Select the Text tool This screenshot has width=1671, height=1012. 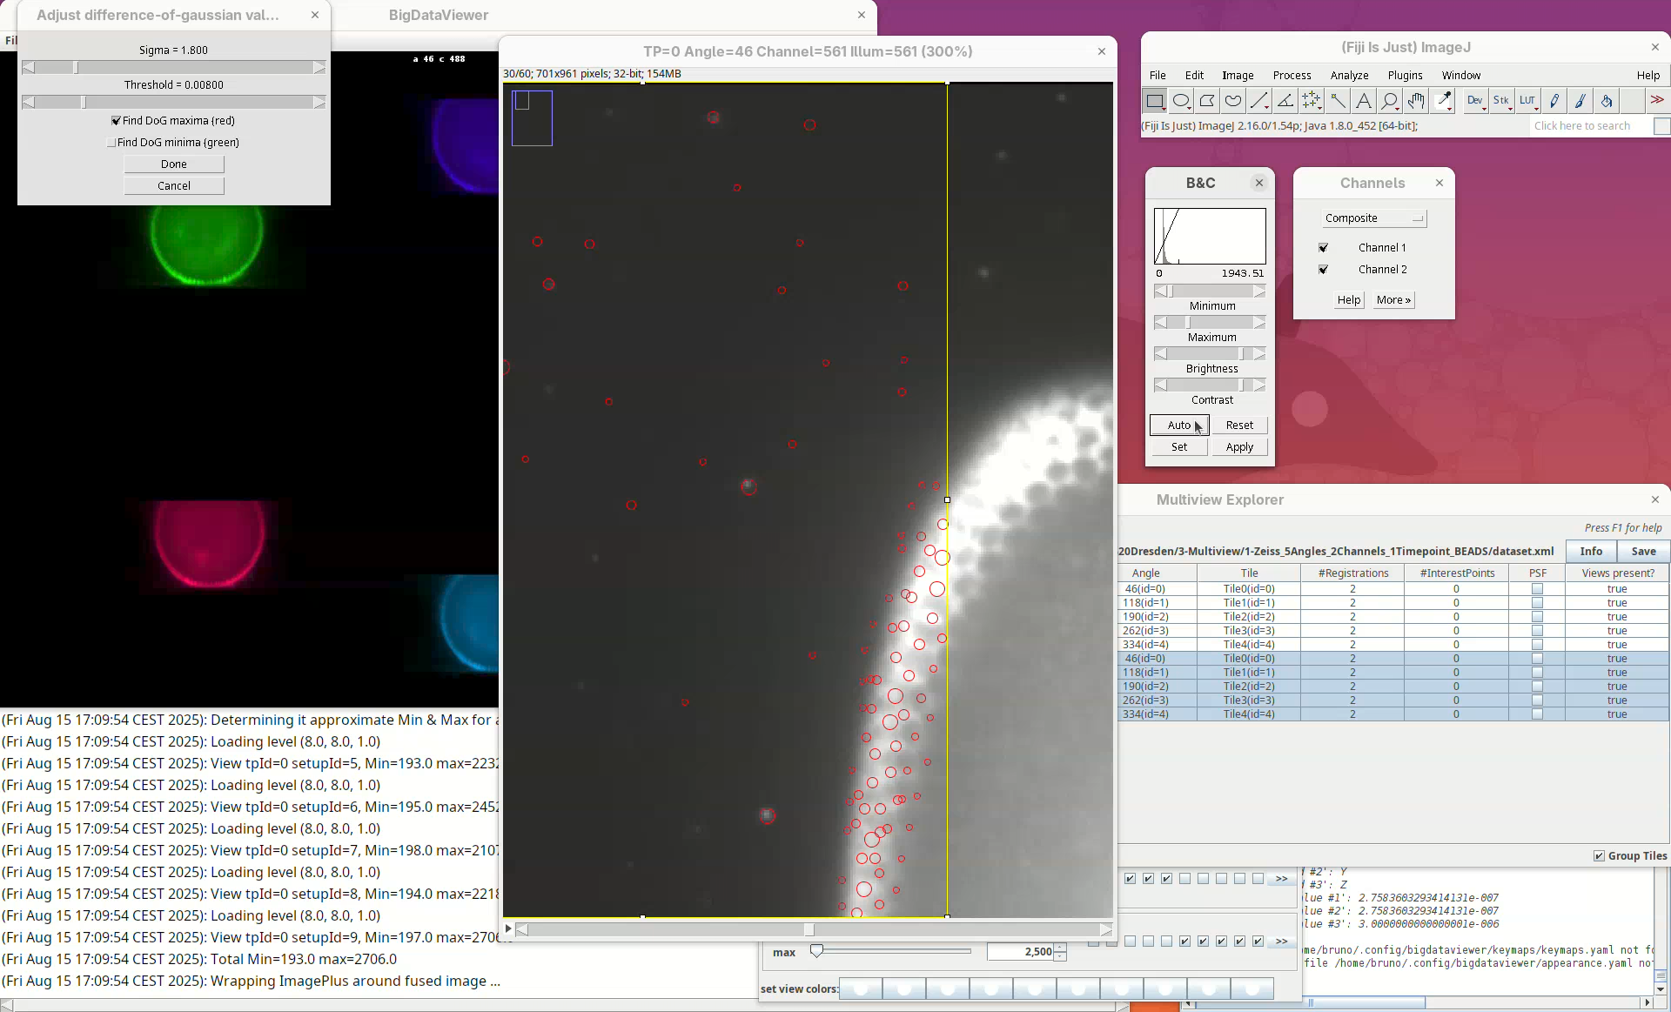[1364, 101]
